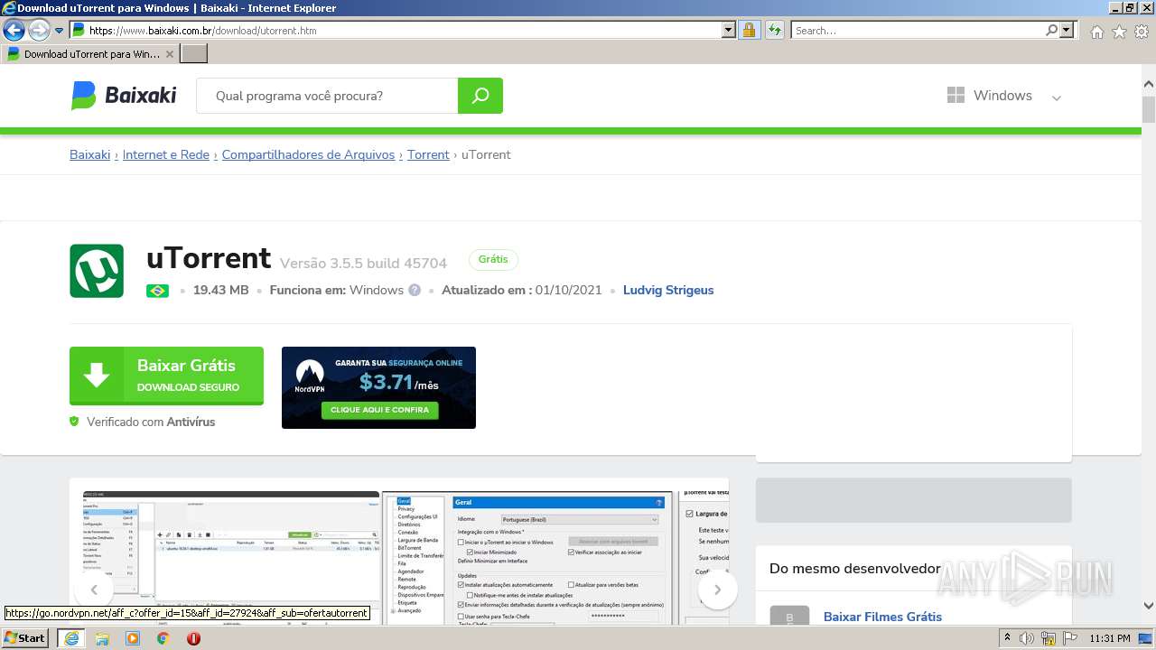The width and height of the screenshot is (1156, 650).
Task: Click the Internet Explorer taskbar icon
Action: [x=70, y=638]
